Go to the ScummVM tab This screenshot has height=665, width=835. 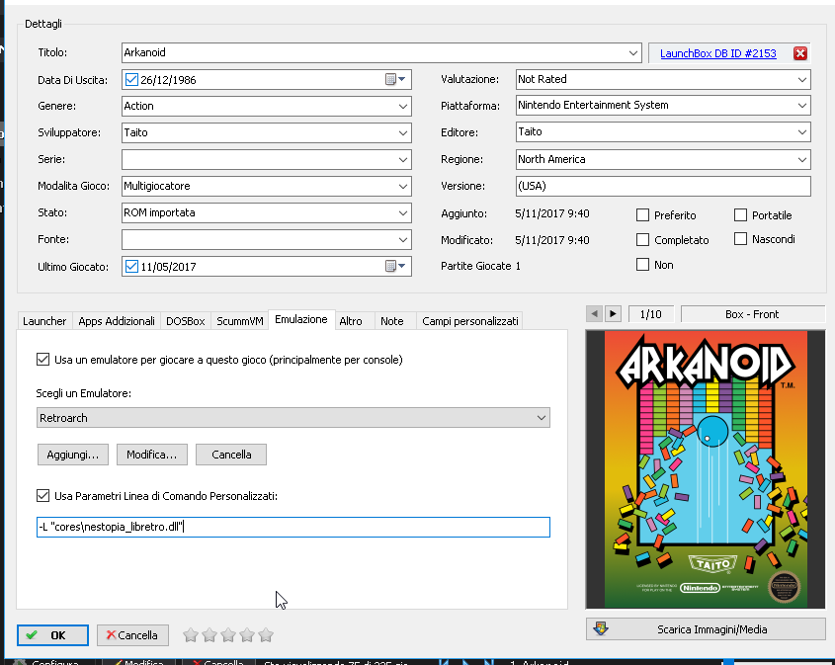[x=240, y=321]
